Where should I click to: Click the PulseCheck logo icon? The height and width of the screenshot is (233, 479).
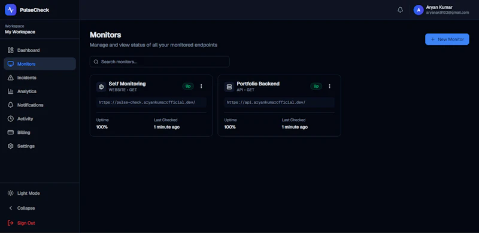pyautogui.click(x=11, y=10)
